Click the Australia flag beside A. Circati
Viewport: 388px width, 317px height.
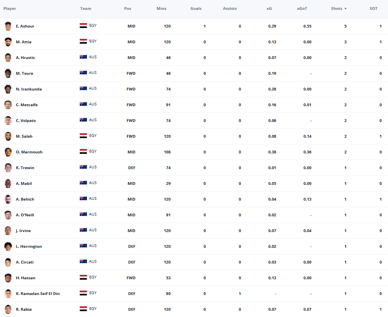coord(83,262)
